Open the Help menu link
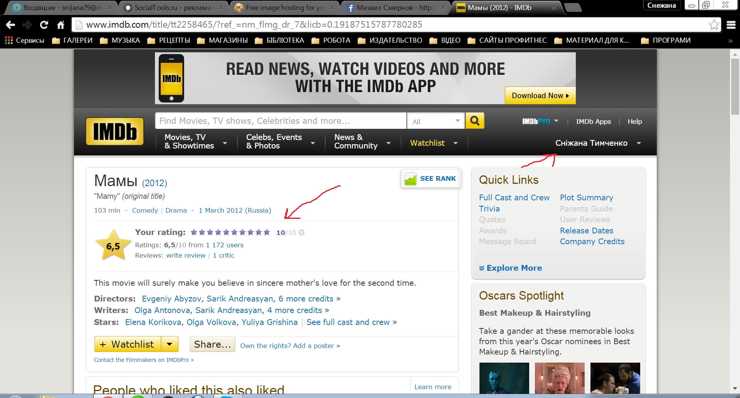 [634, 122]
